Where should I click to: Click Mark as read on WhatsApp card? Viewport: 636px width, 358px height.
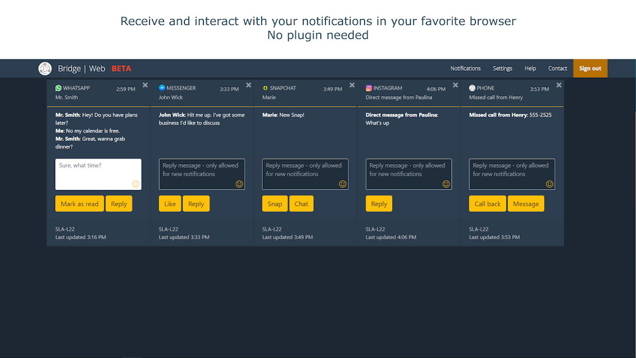coord(80,204)
